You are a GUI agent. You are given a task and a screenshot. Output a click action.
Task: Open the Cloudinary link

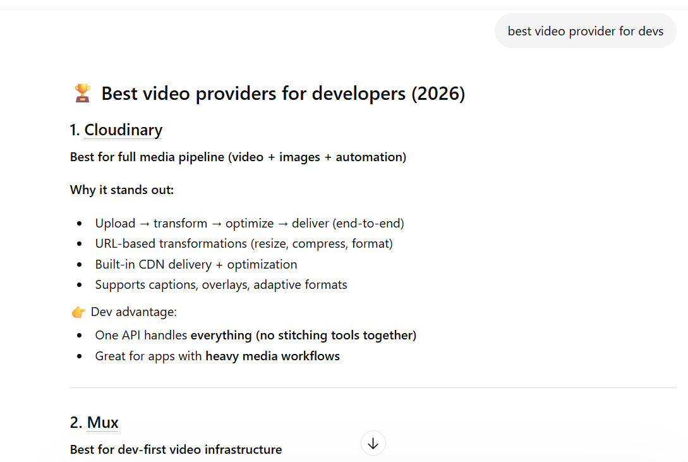tap(123, 130)
